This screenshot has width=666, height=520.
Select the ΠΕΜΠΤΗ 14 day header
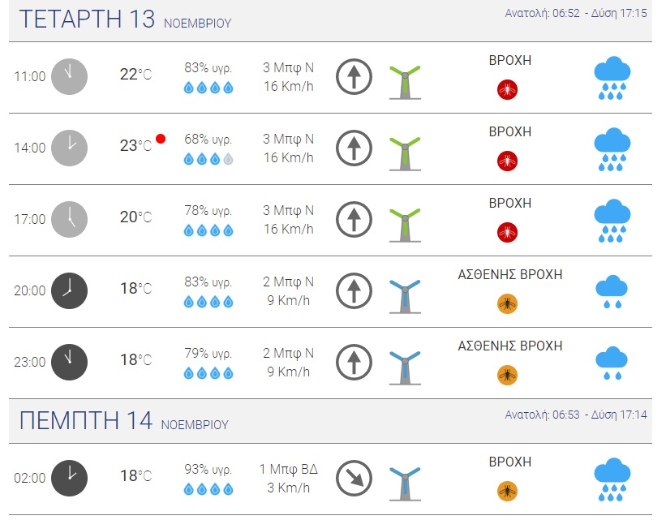pos(86,421)
